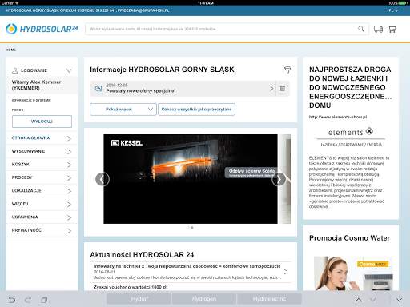Click the 'Promocja Cosmo Water' heading
Screen dimensions: 410x307
[349, 238]
